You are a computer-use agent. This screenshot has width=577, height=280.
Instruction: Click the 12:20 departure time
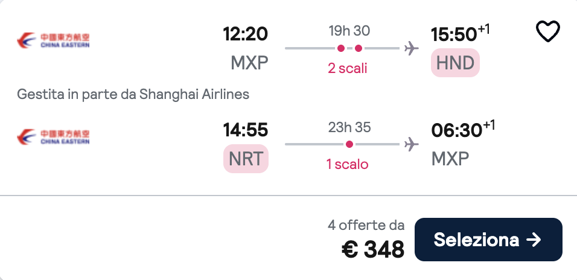tap(245, 34)
